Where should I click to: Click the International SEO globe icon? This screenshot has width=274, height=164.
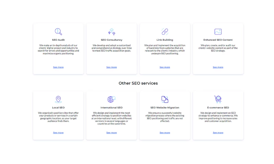pyautogui.click(x=111, y=99)
